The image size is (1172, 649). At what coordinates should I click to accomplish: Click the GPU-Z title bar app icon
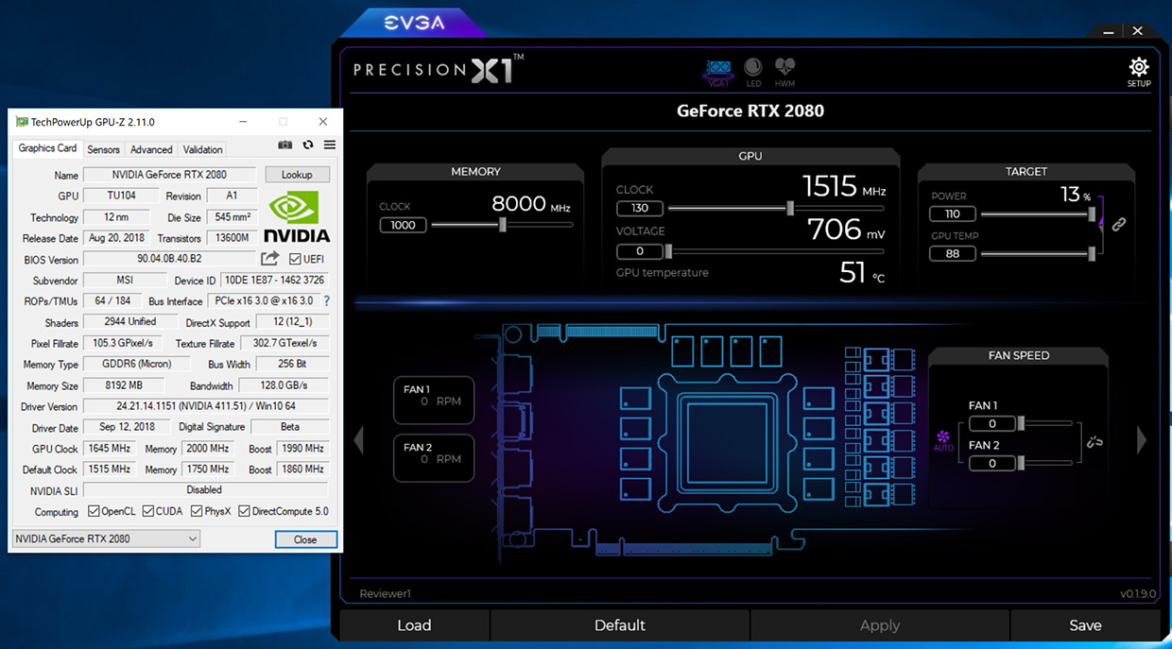click(x=22, y=122)
